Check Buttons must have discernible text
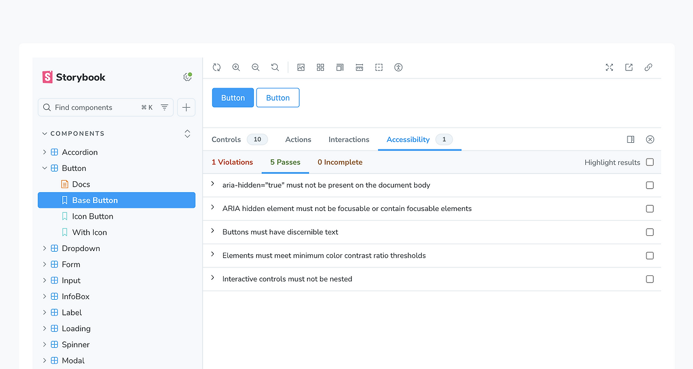The image size is (693, 369). (x=650, y=232)
